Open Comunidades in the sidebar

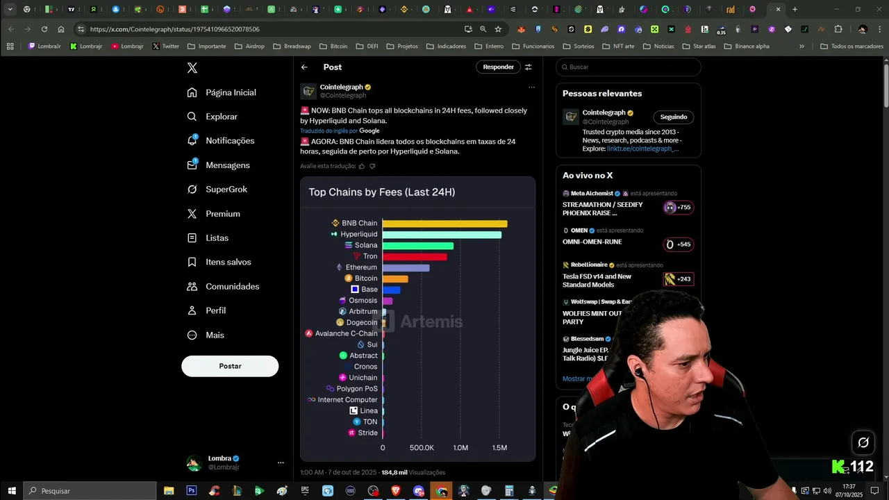tap(223, 286)
